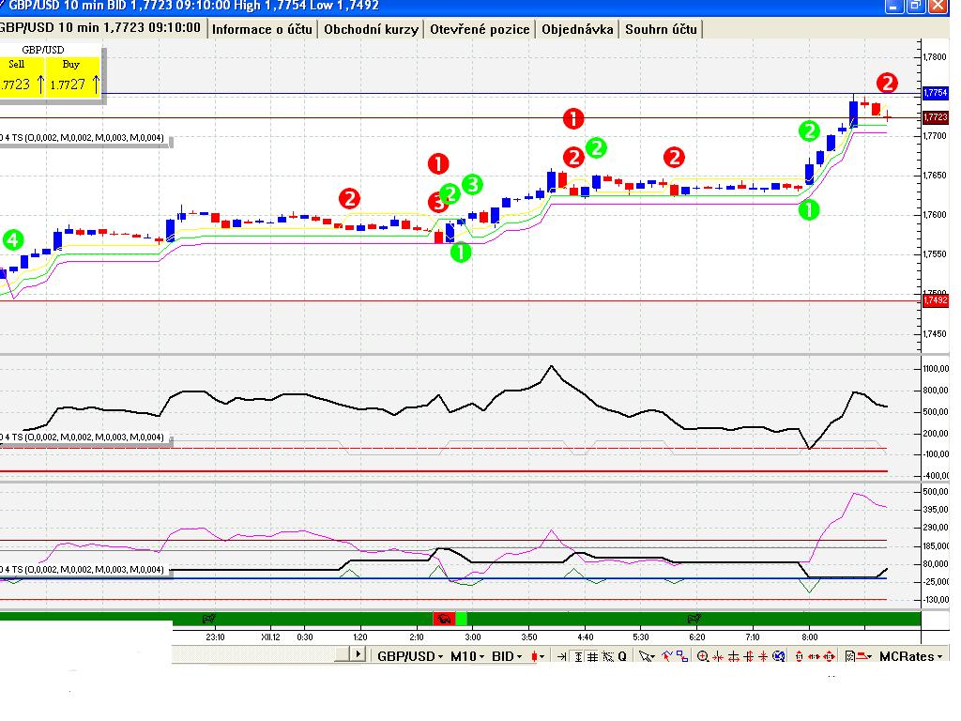Restore the chart window size
961x721 pixels.
click(916, 7)
